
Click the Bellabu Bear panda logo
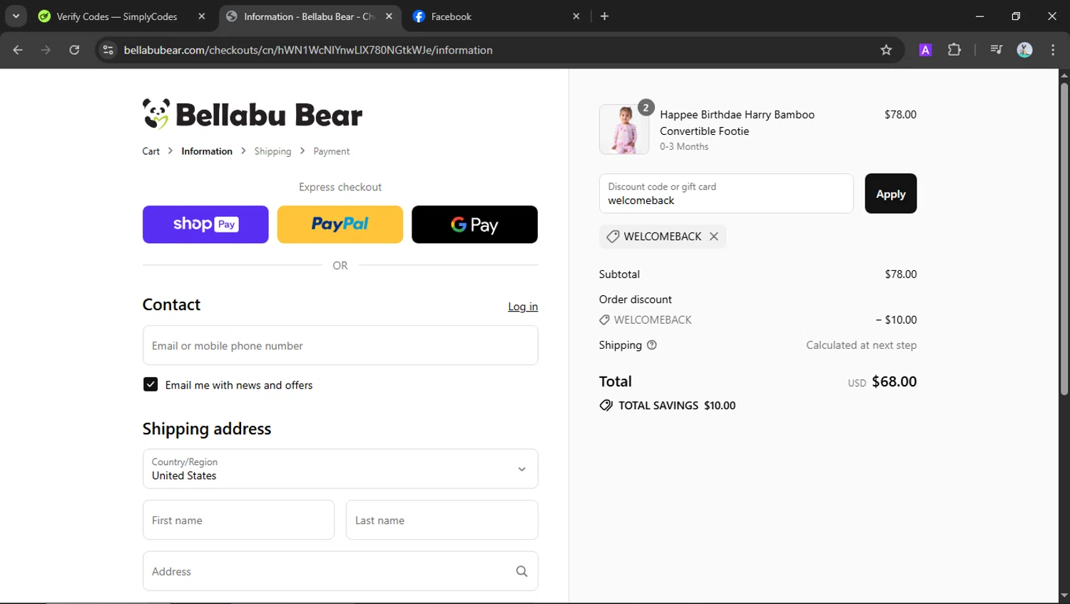(252, 114)
